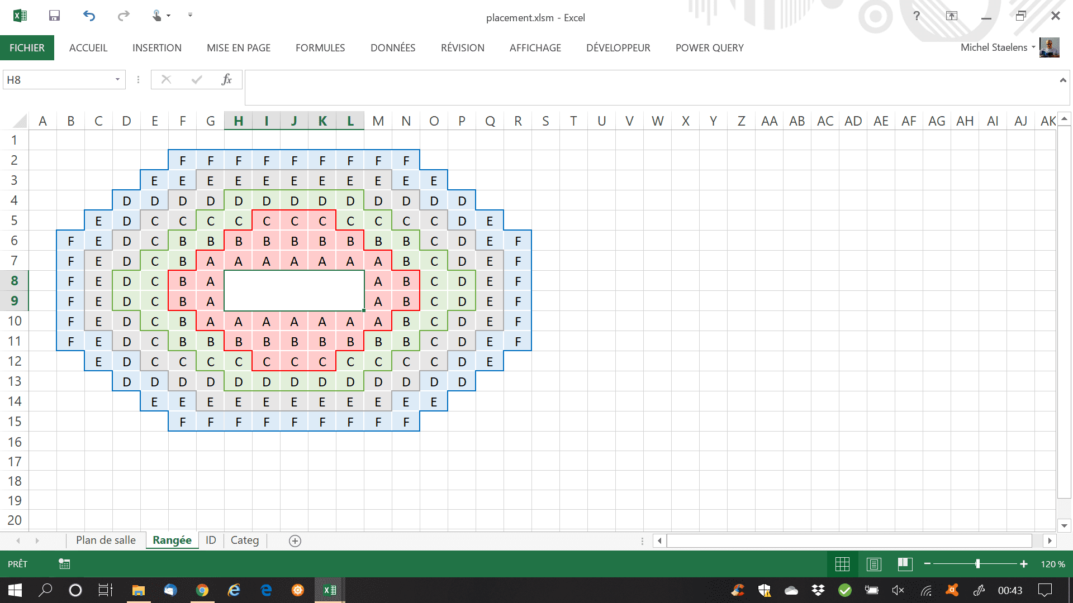This screenshot has width=1073, height=603.
Task: Open the FORMULES ribbon tab
Action: click(320, 48)
